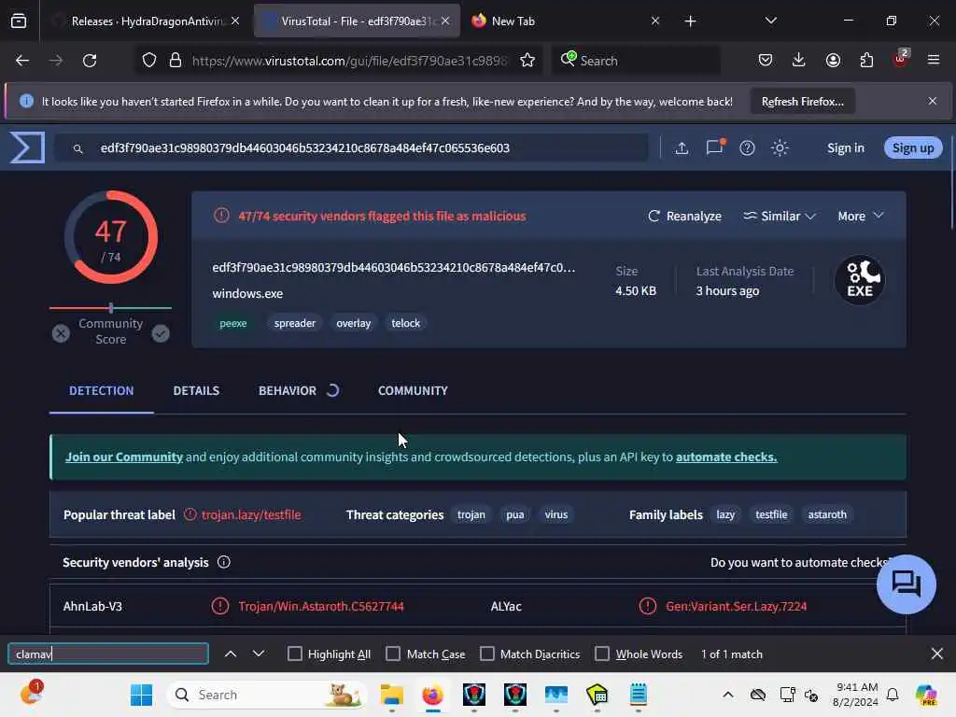
Task: Open the help question mark icon
Action: pos(747,148)
